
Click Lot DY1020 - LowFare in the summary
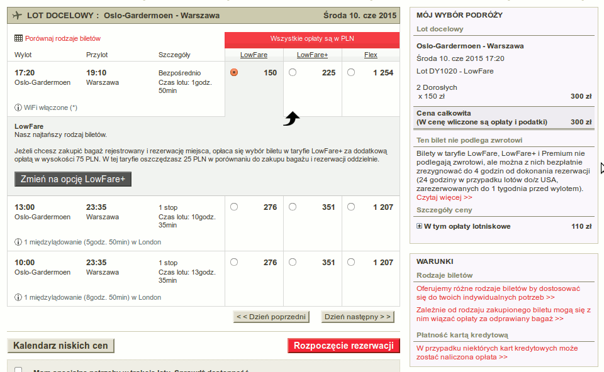[455, 71]
